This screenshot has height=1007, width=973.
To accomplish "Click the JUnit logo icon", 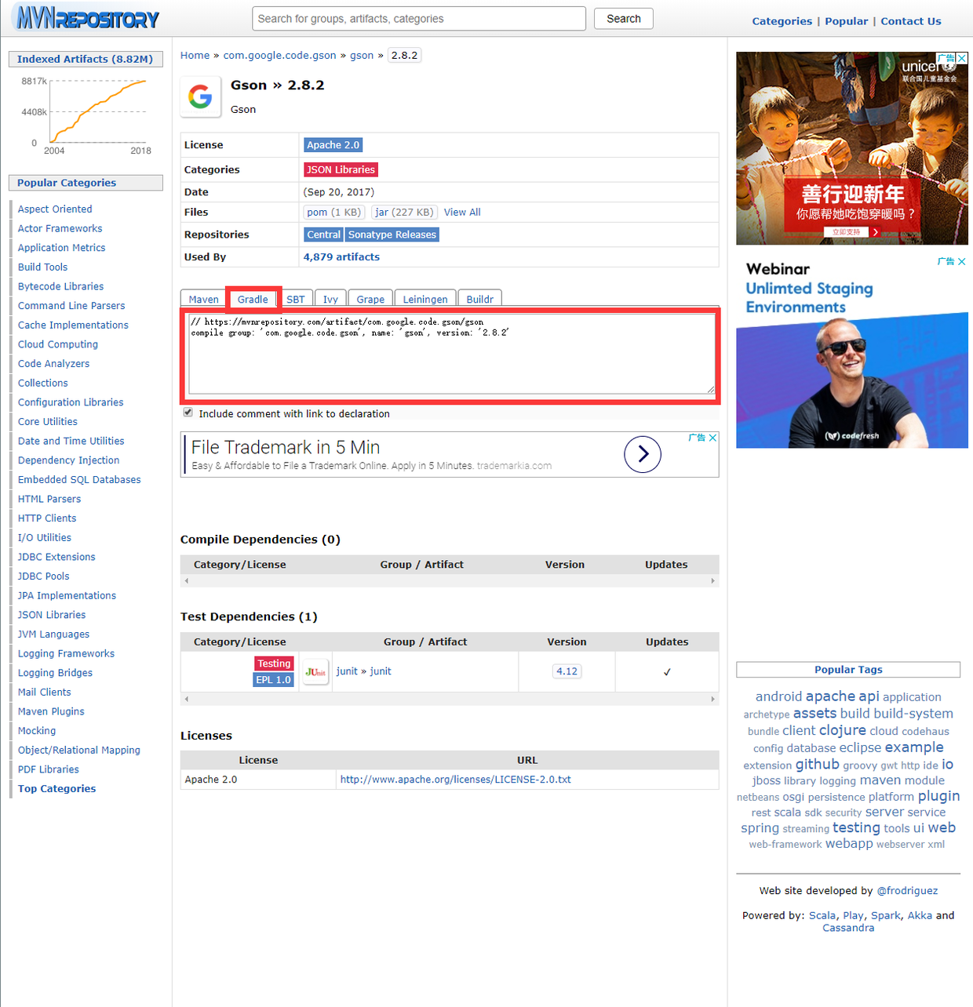I will (x=315, y=671).
